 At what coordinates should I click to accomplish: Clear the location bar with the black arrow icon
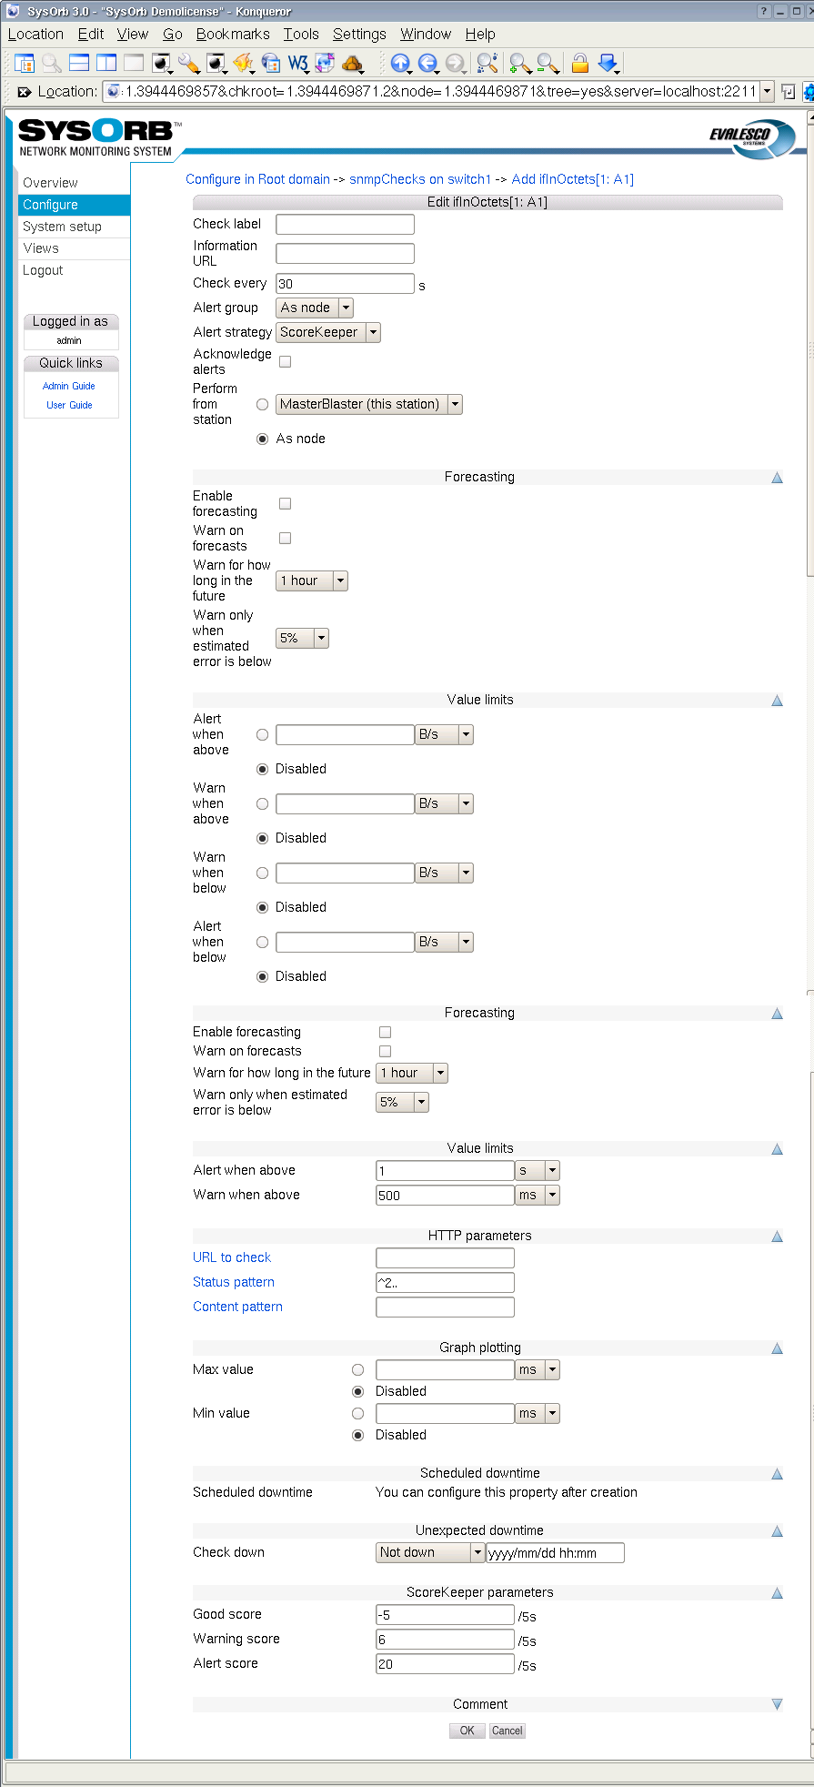tap(25, 92)
